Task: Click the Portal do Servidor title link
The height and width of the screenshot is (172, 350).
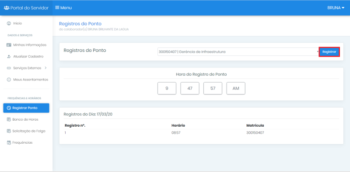Action: tap(29, 8)
